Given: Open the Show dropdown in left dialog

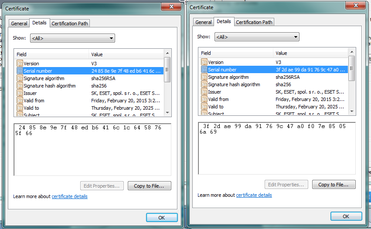Looking at the screenshot, I should tap(72, 38).
